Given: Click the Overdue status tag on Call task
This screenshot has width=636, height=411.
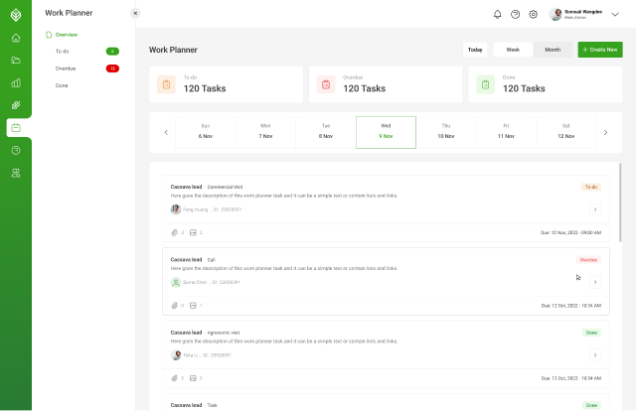Looking at the screenshot, I should pyautogui.click(x=588, y=260).
